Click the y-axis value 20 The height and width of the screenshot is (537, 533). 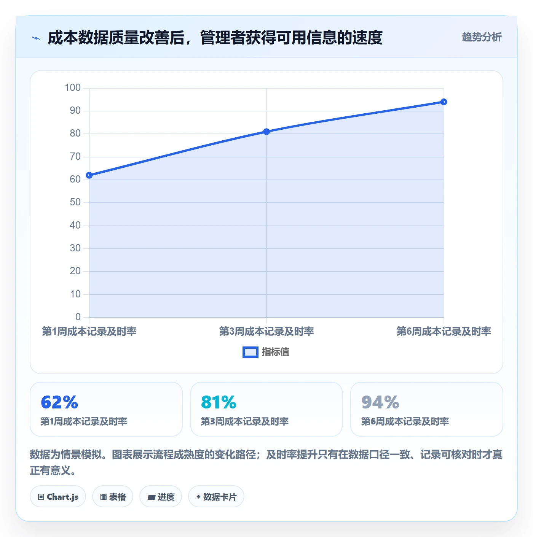tap(75, 271)
